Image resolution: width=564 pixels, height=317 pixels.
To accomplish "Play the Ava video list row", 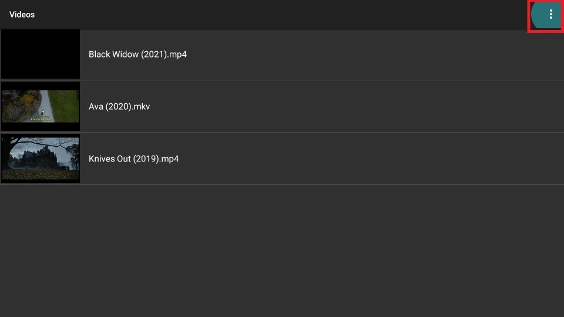I will (x=282, y=106).
